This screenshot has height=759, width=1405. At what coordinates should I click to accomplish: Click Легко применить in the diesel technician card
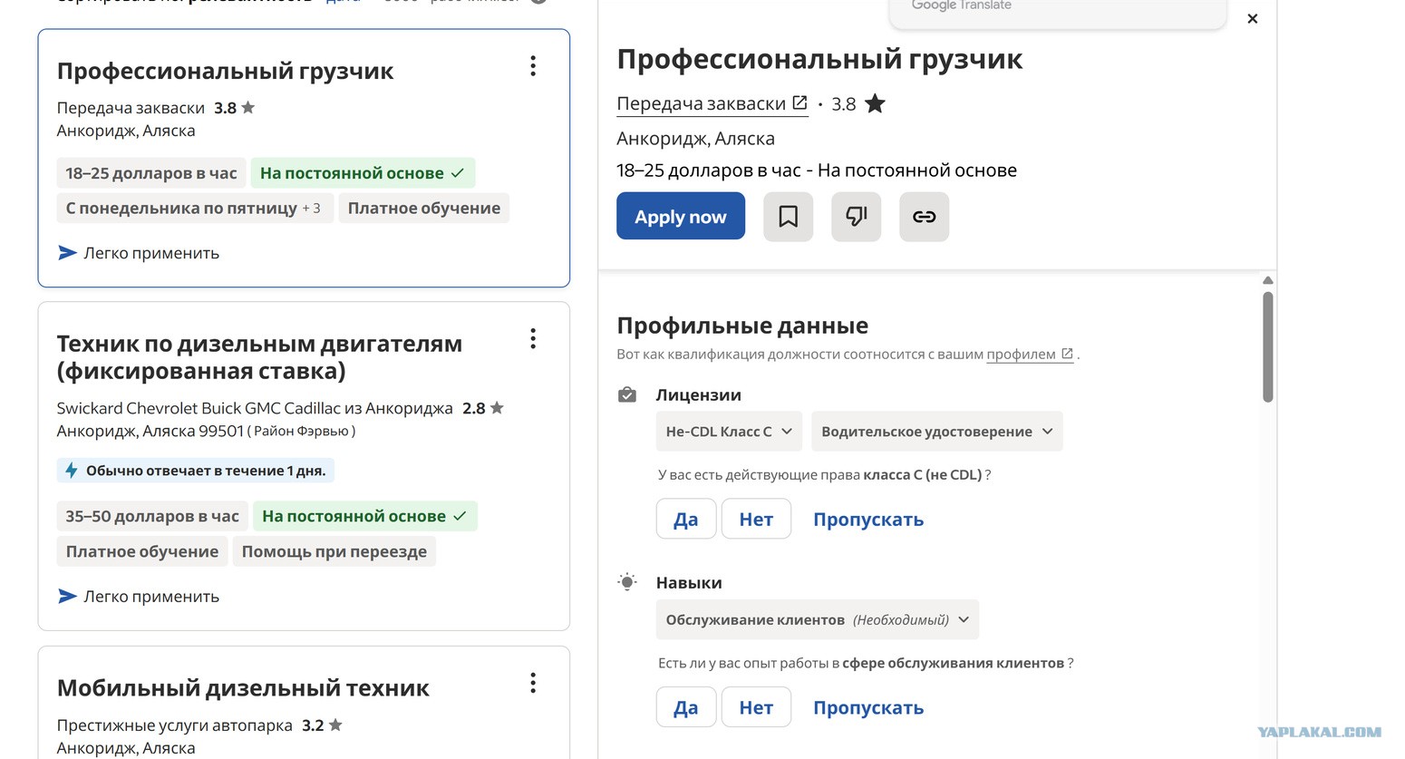[139, 597]
